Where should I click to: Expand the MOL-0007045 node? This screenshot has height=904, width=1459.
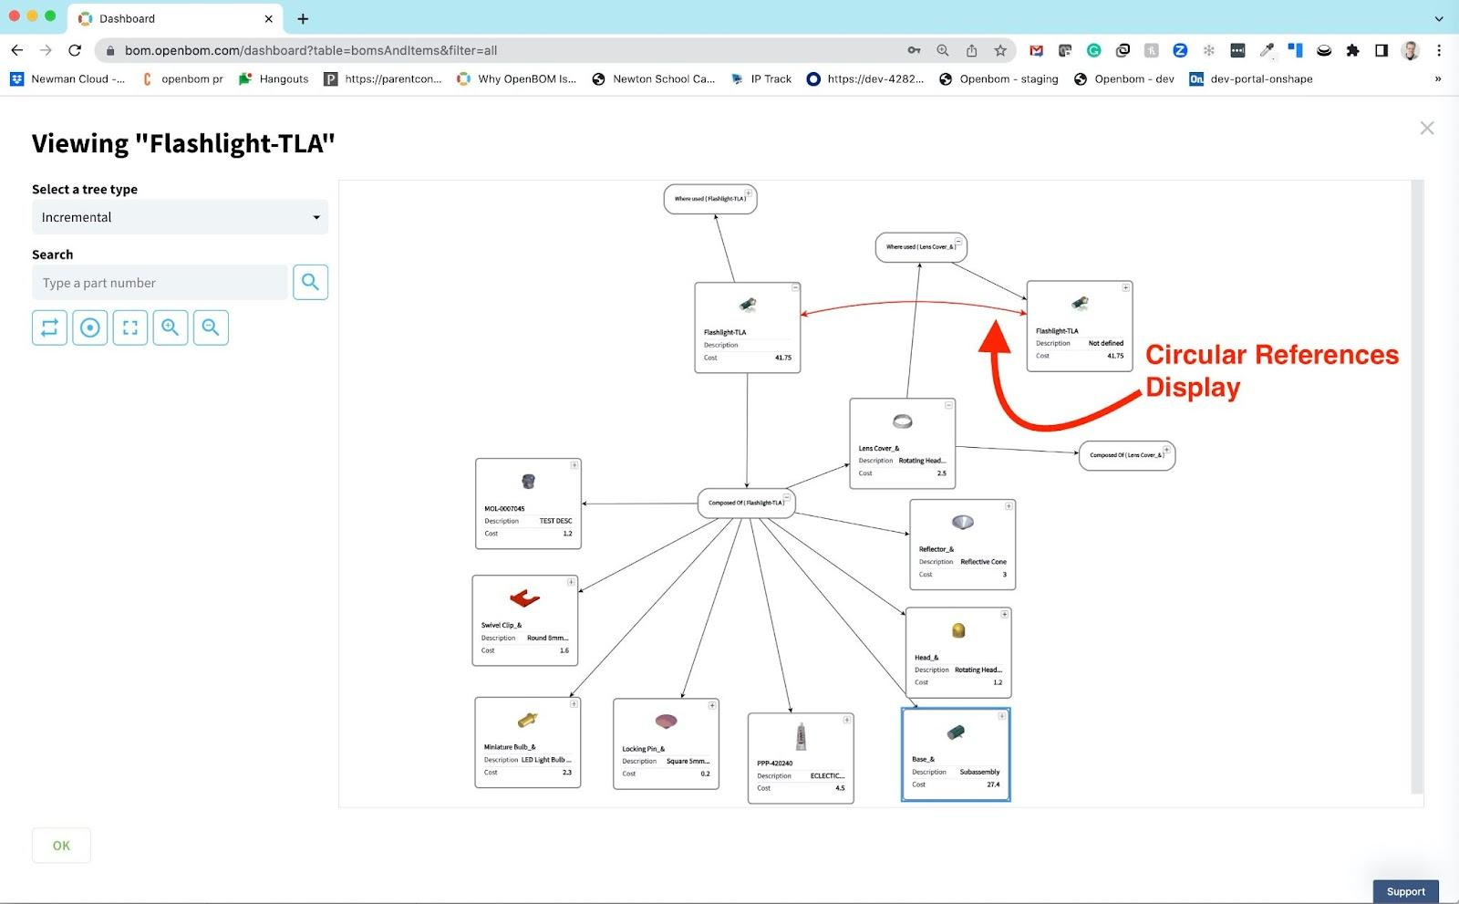[574, 465]
